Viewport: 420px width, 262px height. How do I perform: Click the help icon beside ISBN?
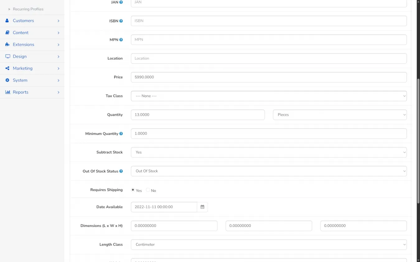coord(121,21)
